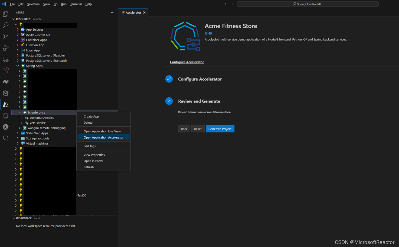The height and width of the screenshot is (247, 399).
Task: Open the Remote Explorer view
Action: 5,59
